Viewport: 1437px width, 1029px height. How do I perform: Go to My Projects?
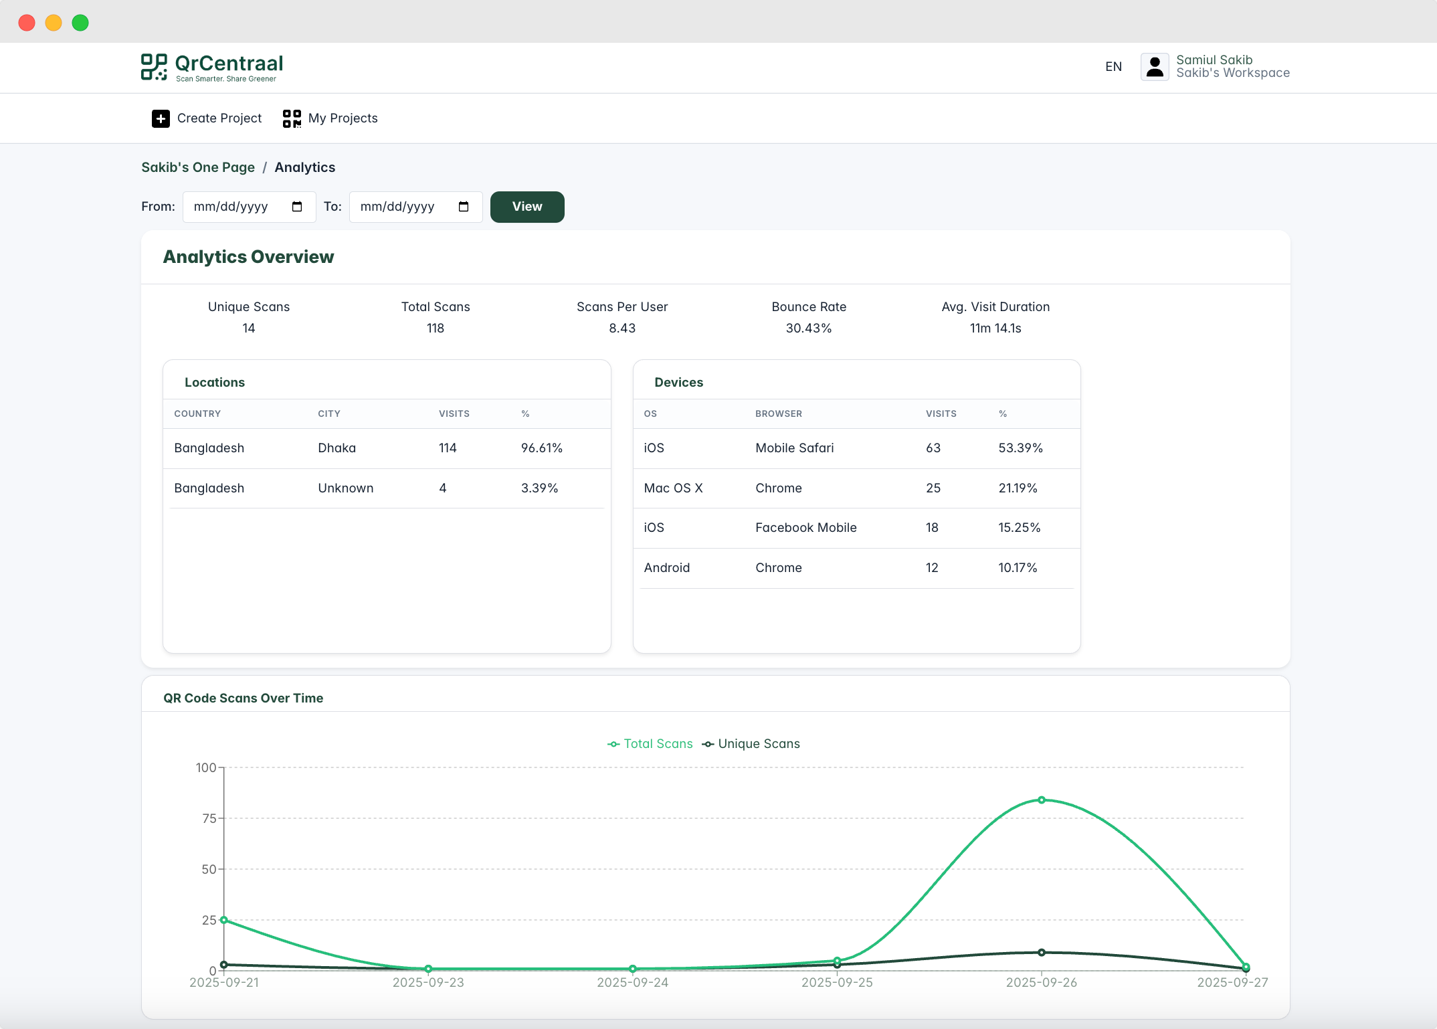(x=343, y=118)
